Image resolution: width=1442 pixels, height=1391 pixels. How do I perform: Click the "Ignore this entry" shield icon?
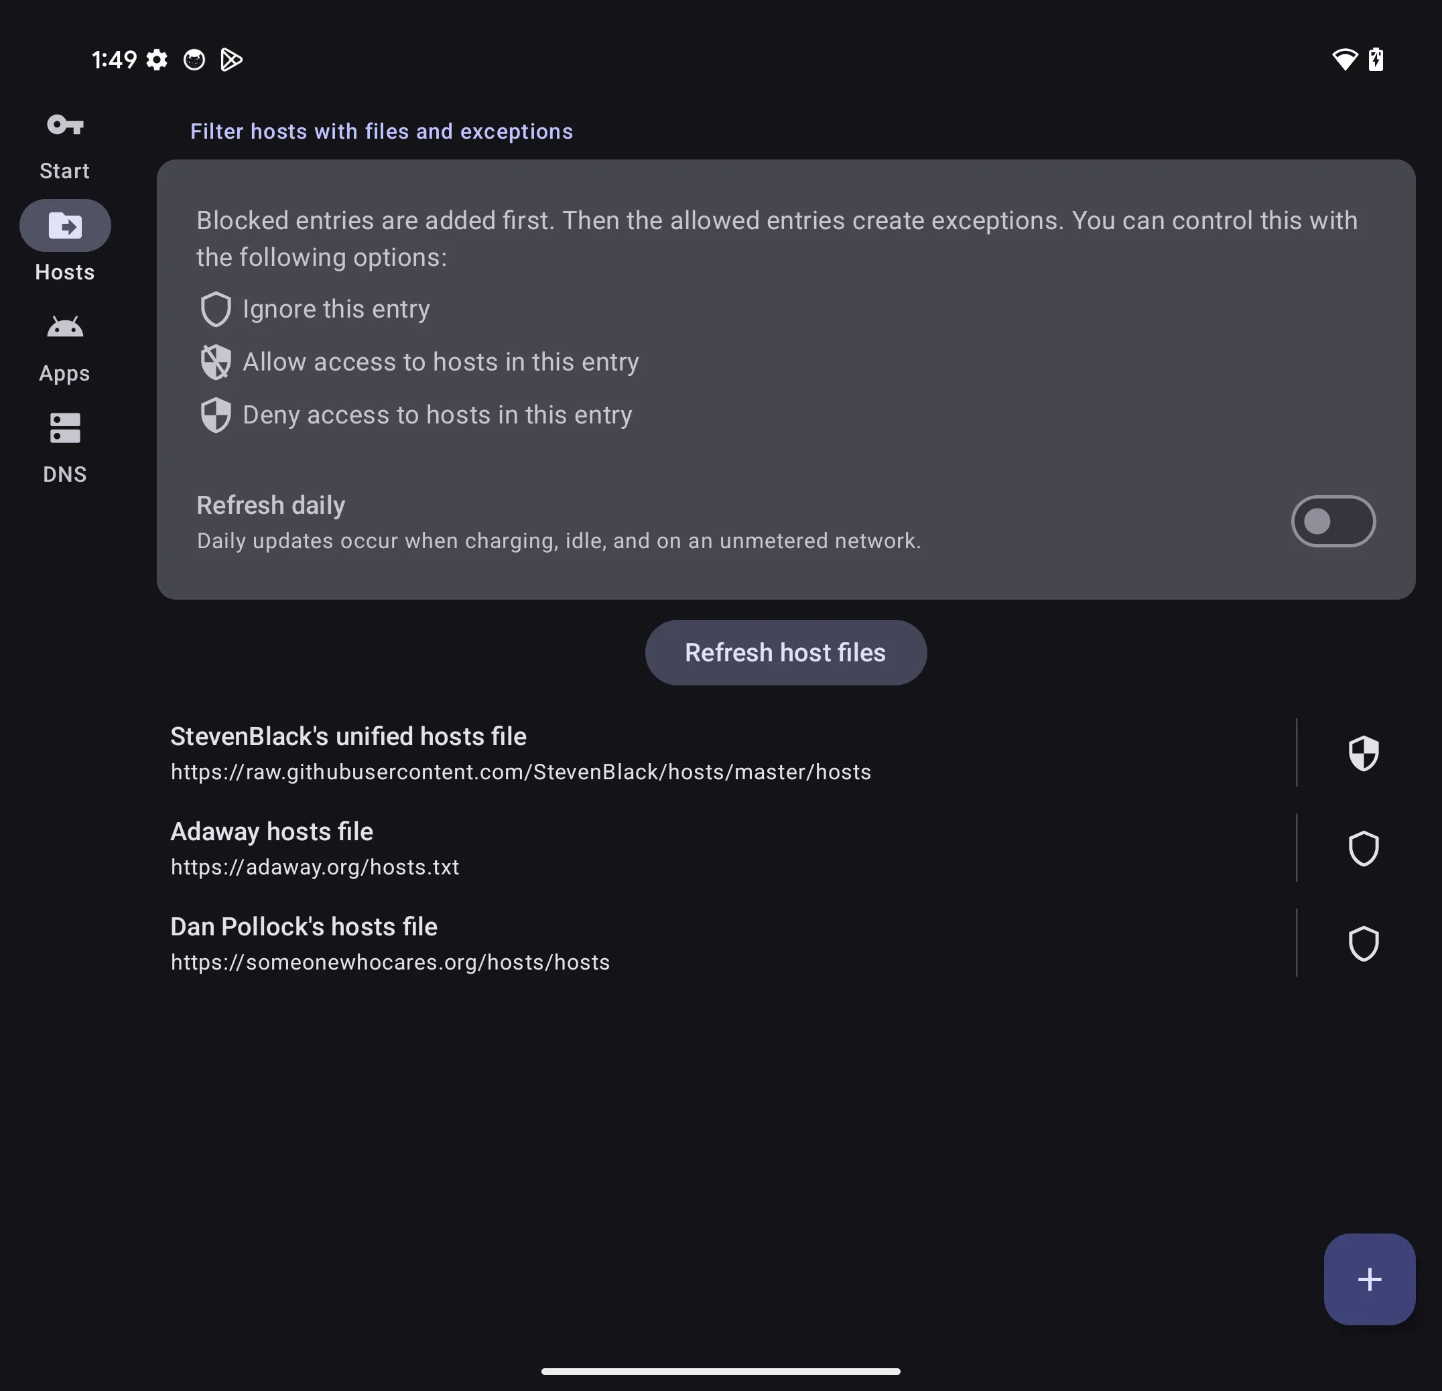216,309
